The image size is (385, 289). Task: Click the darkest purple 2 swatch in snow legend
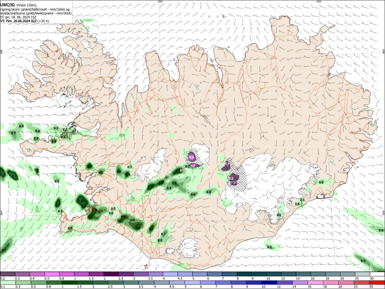point(111,274)
